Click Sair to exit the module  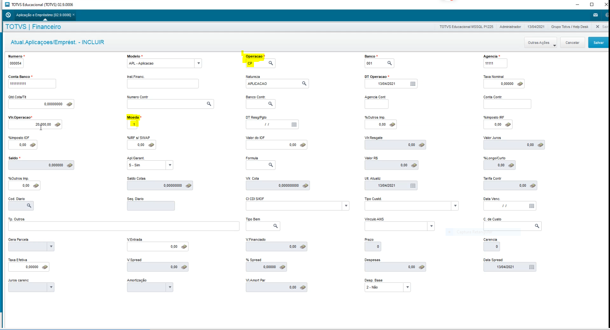[603, 27]
